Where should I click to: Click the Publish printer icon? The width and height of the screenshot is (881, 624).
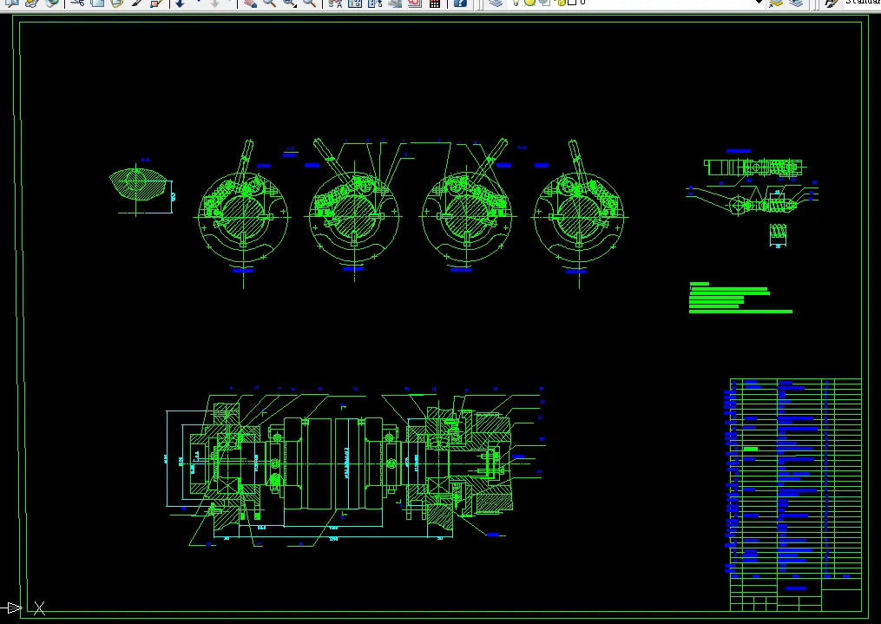(x=31, y=3)
